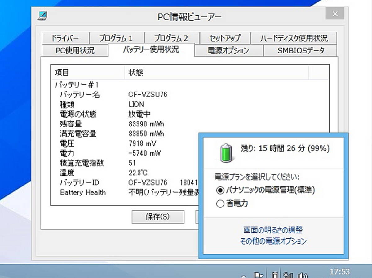
Task: Click the 83850 mWh value
Action: pos(146,134)
